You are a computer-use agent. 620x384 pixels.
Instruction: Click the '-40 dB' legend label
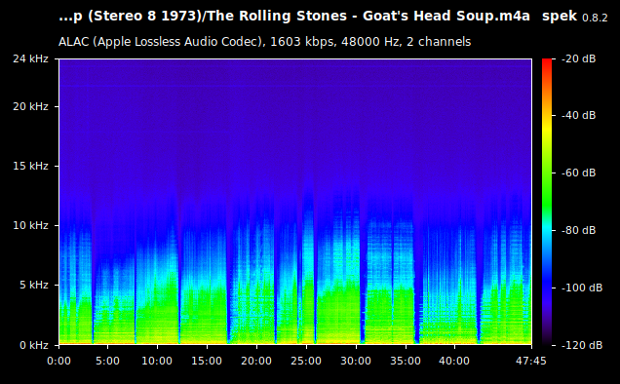(578, 115)
